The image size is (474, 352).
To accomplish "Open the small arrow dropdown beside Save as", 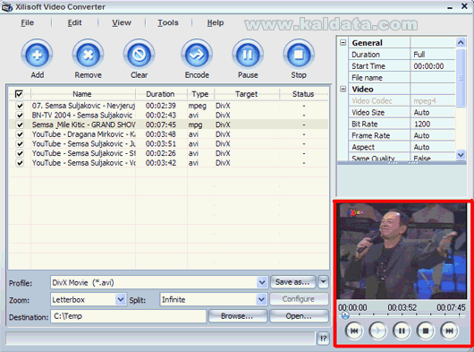I will (323, 282).
